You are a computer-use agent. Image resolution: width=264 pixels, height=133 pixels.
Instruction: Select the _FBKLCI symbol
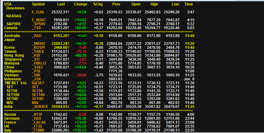tap(39, 63)
